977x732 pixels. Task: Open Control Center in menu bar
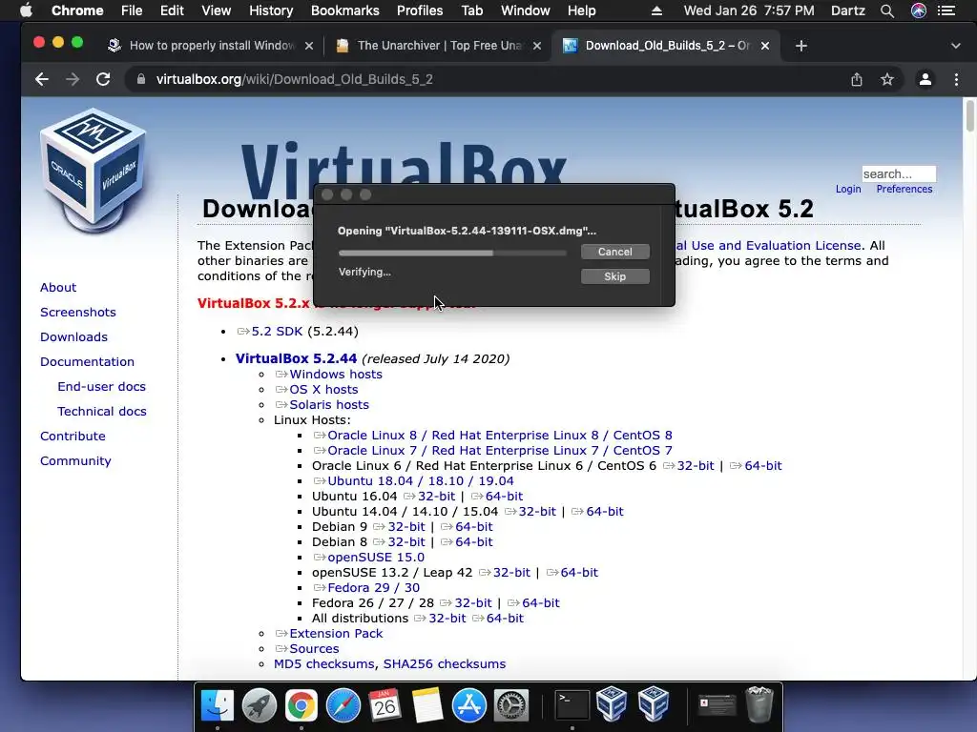point(946,10)
